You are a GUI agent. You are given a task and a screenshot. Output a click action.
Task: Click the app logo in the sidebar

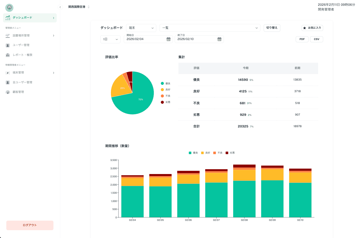[9, 8]
